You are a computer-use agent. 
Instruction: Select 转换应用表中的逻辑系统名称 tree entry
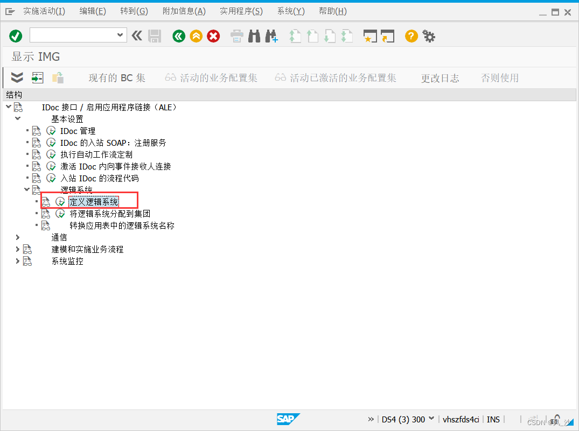pyautogui.click(x=122, y=225)
